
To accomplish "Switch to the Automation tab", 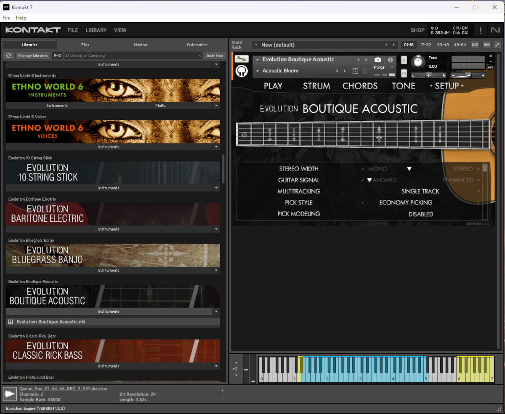I will (197, 45).
